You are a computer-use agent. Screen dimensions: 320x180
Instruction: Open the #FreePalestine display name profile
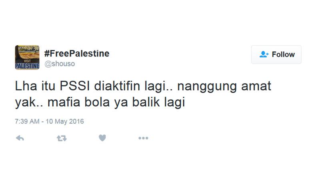[x=77, y=54]
